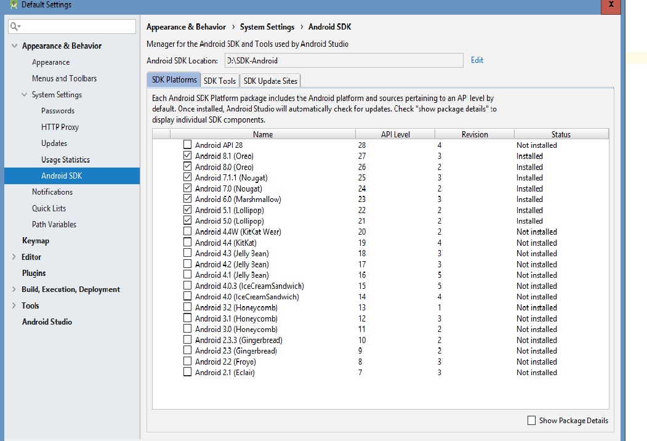This screenshot has height=441, width=647.
Task: Expand the Editor settings section
Action: tap(14, 257)
